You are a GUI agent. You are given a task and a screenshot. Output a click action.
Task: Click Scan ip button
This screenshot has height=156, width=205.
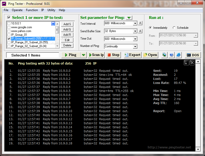(x=96, y=55)
